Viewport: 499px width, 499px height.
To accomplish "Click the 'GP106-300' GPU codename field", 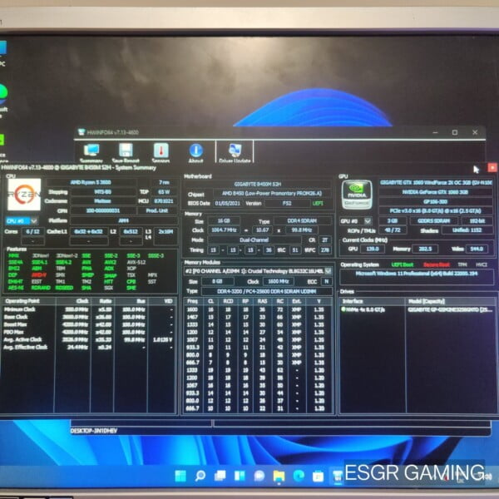I will click(x=436, y=201).
